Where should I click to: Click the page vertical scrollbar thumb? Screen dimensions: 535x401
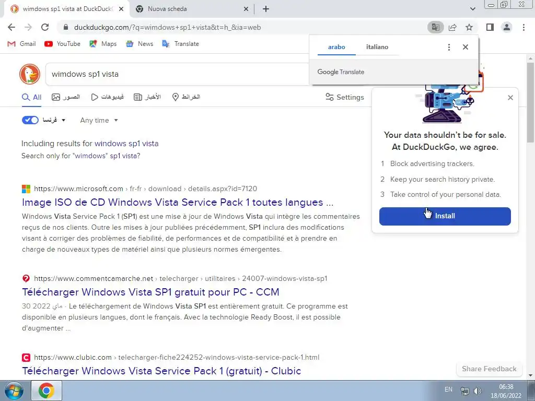coord(531,102)
